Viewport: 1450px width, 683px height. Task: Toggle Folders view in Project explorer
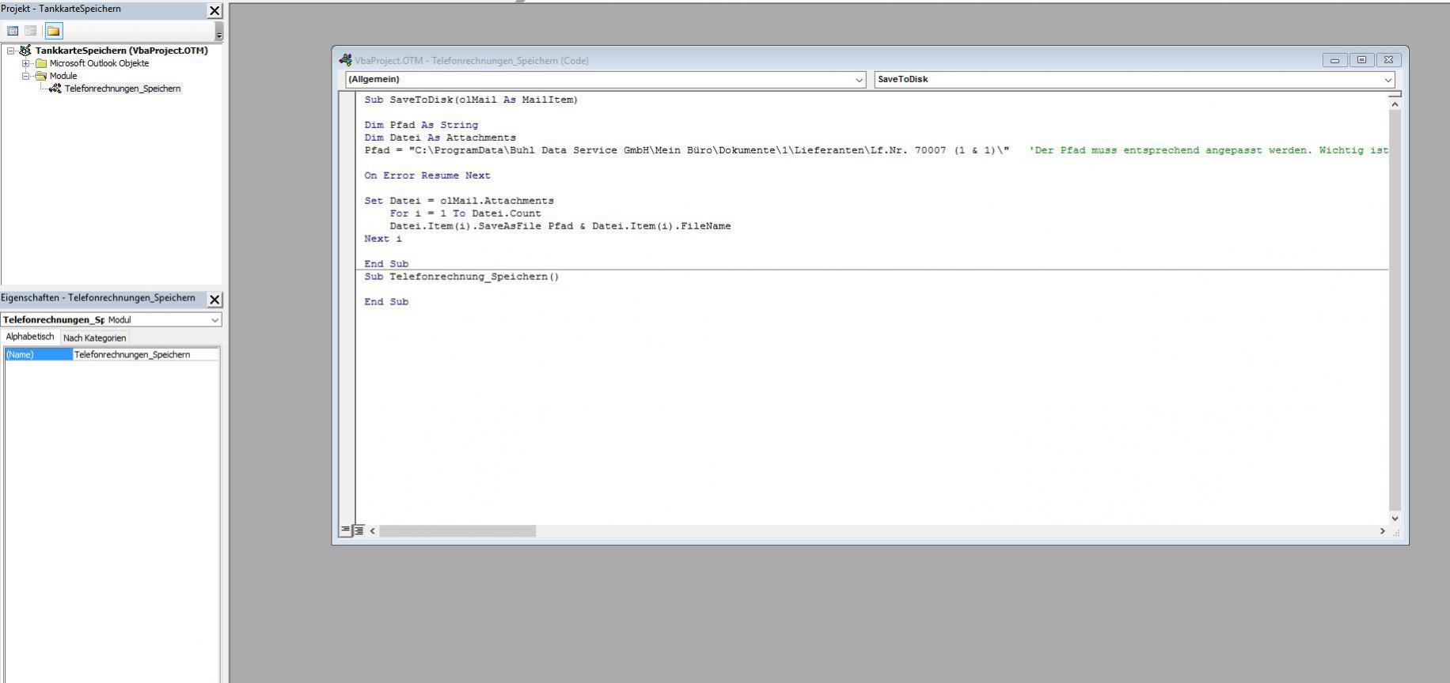coord(53,31)
